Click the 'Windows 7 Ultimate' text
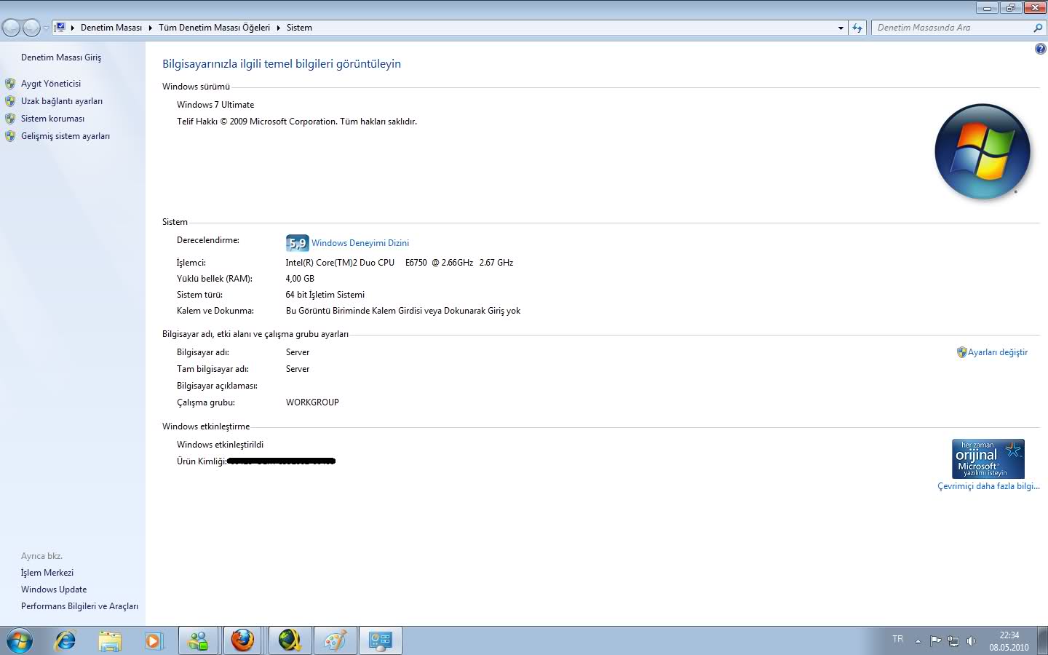Viewport: 1048px width, 655px height. click(x=215, y=105)
